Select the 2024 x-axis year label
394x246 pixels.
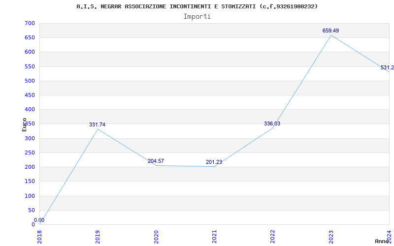click(x=389, y=237)
